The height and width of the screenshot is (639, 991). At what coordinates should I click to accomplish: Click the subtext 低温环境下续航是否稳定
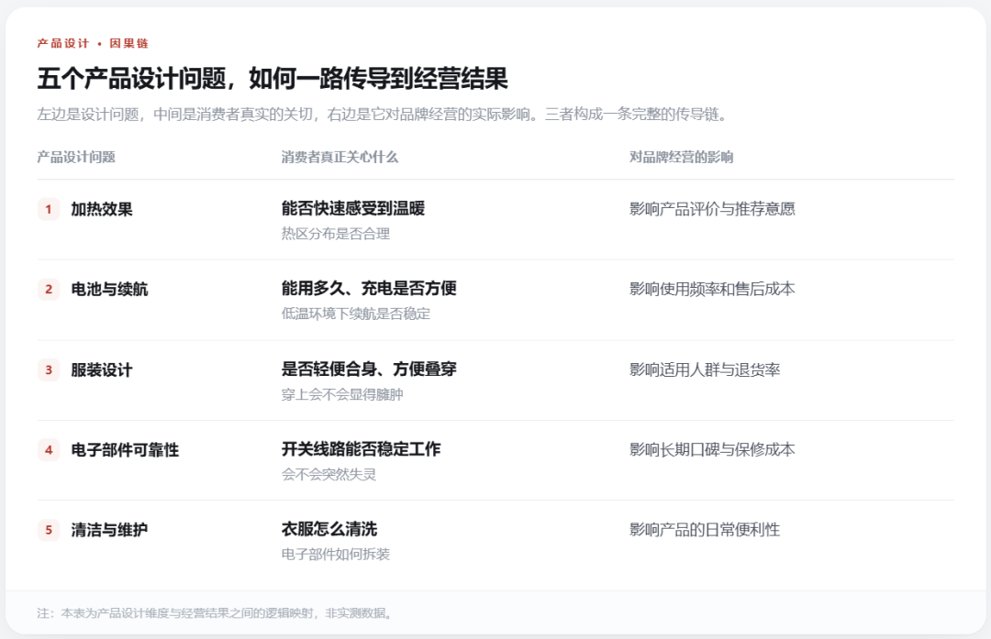click(356, 314)
